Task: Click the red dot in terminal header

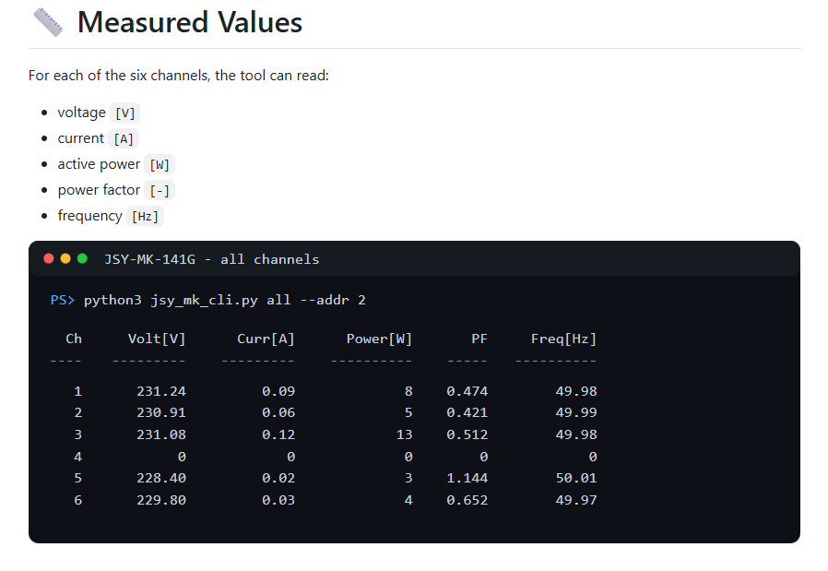Action: click(49, 258)
